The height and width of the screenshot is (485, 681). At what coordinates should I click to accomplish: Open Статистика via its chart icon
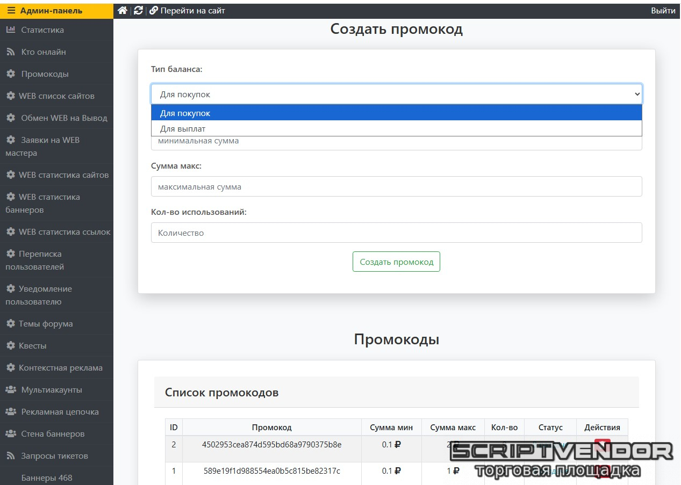pyautogui.click(x=11, y=30)
